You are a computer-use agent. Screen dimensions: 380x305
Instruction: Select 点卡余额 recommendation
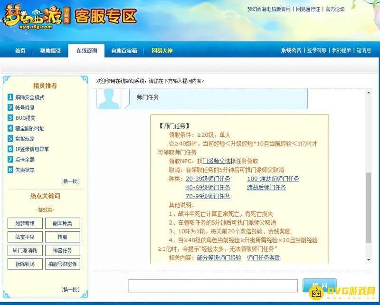[25, 159]
